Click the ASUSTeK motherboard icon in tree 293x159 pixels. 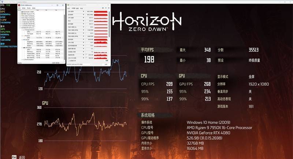point(22,12)
